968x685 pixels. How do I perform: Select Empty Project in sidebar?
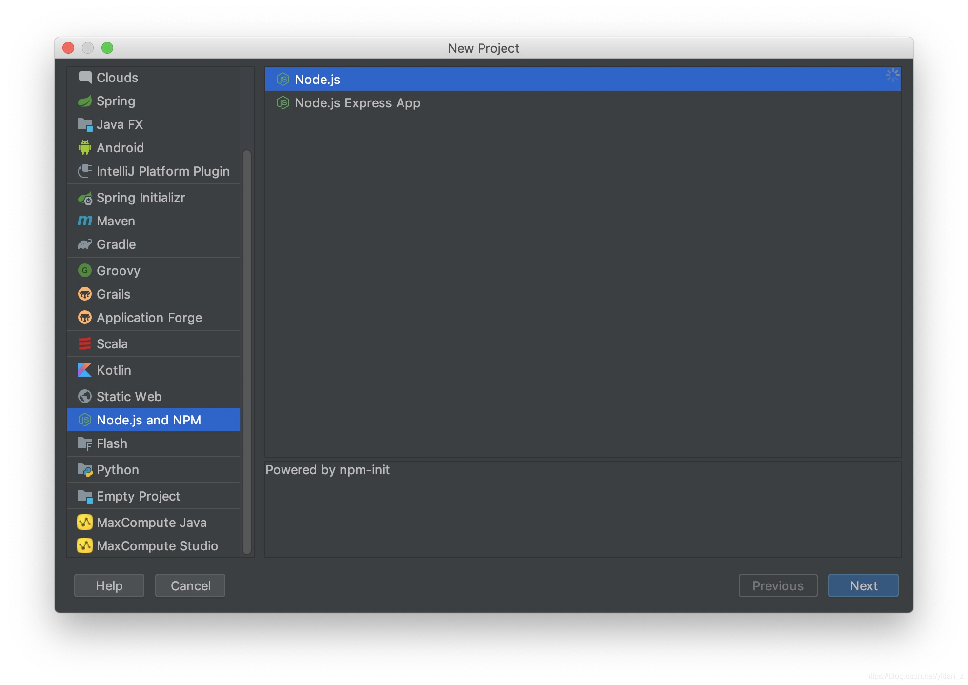tap(138, 496)
